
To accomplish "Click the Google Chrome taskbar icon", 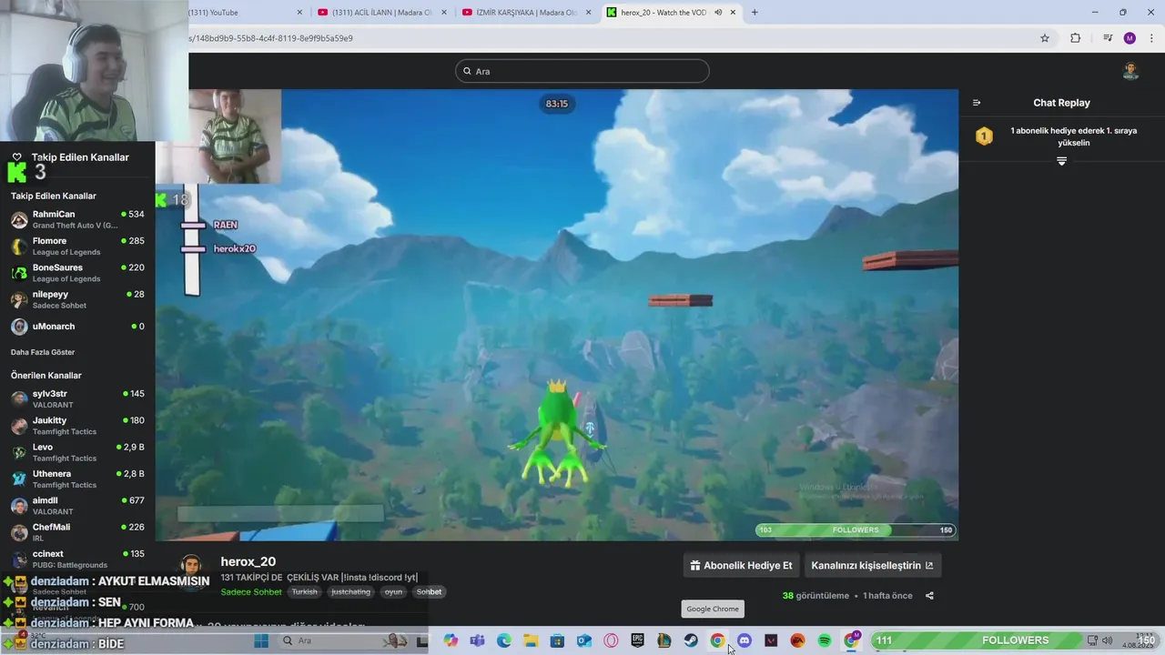I will click(x=717, y=641).
